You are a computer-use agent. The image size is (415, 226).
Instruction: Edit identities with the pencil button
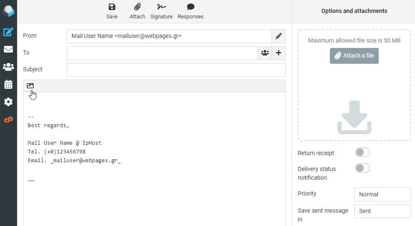point(279,36)
